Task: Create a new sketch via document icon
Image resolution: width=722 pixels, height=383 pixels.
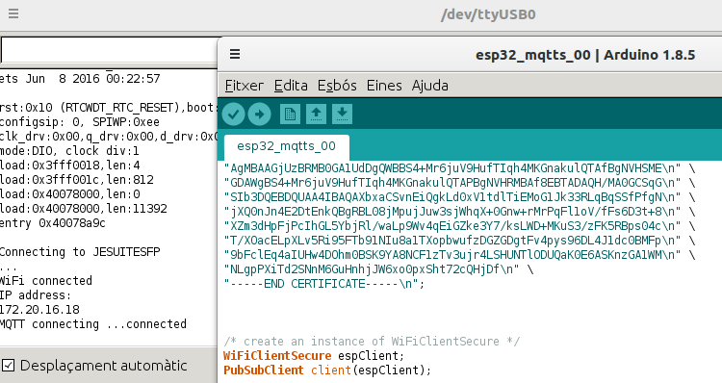Action: pyautogui.click(x=290, y=114)
